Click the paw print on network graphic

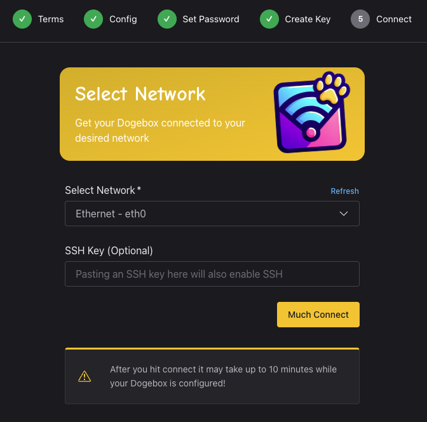[x=331, y=89]
